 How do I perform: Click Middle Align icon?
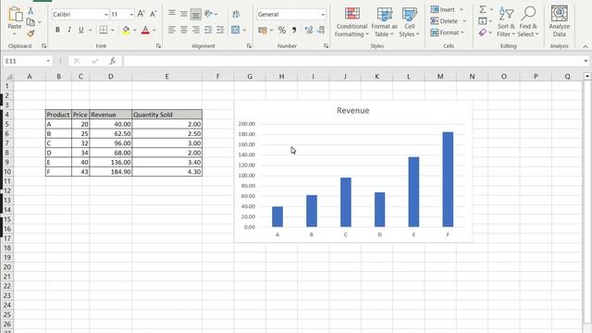(184, 14)
